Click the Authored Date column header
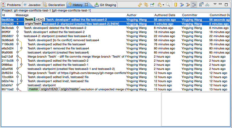 [x=167, y=15]
